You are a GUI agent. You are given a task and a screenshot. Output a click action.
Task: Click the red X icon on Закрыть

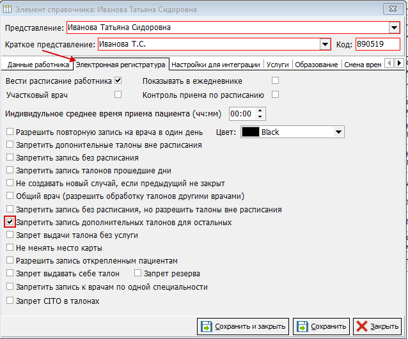point(362,326)
